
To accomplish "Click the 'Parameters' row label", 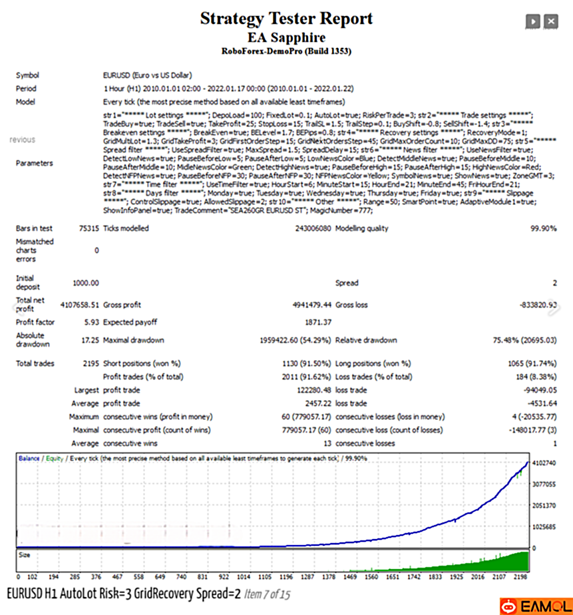I will pyautogui.click(x=34, y=163).
